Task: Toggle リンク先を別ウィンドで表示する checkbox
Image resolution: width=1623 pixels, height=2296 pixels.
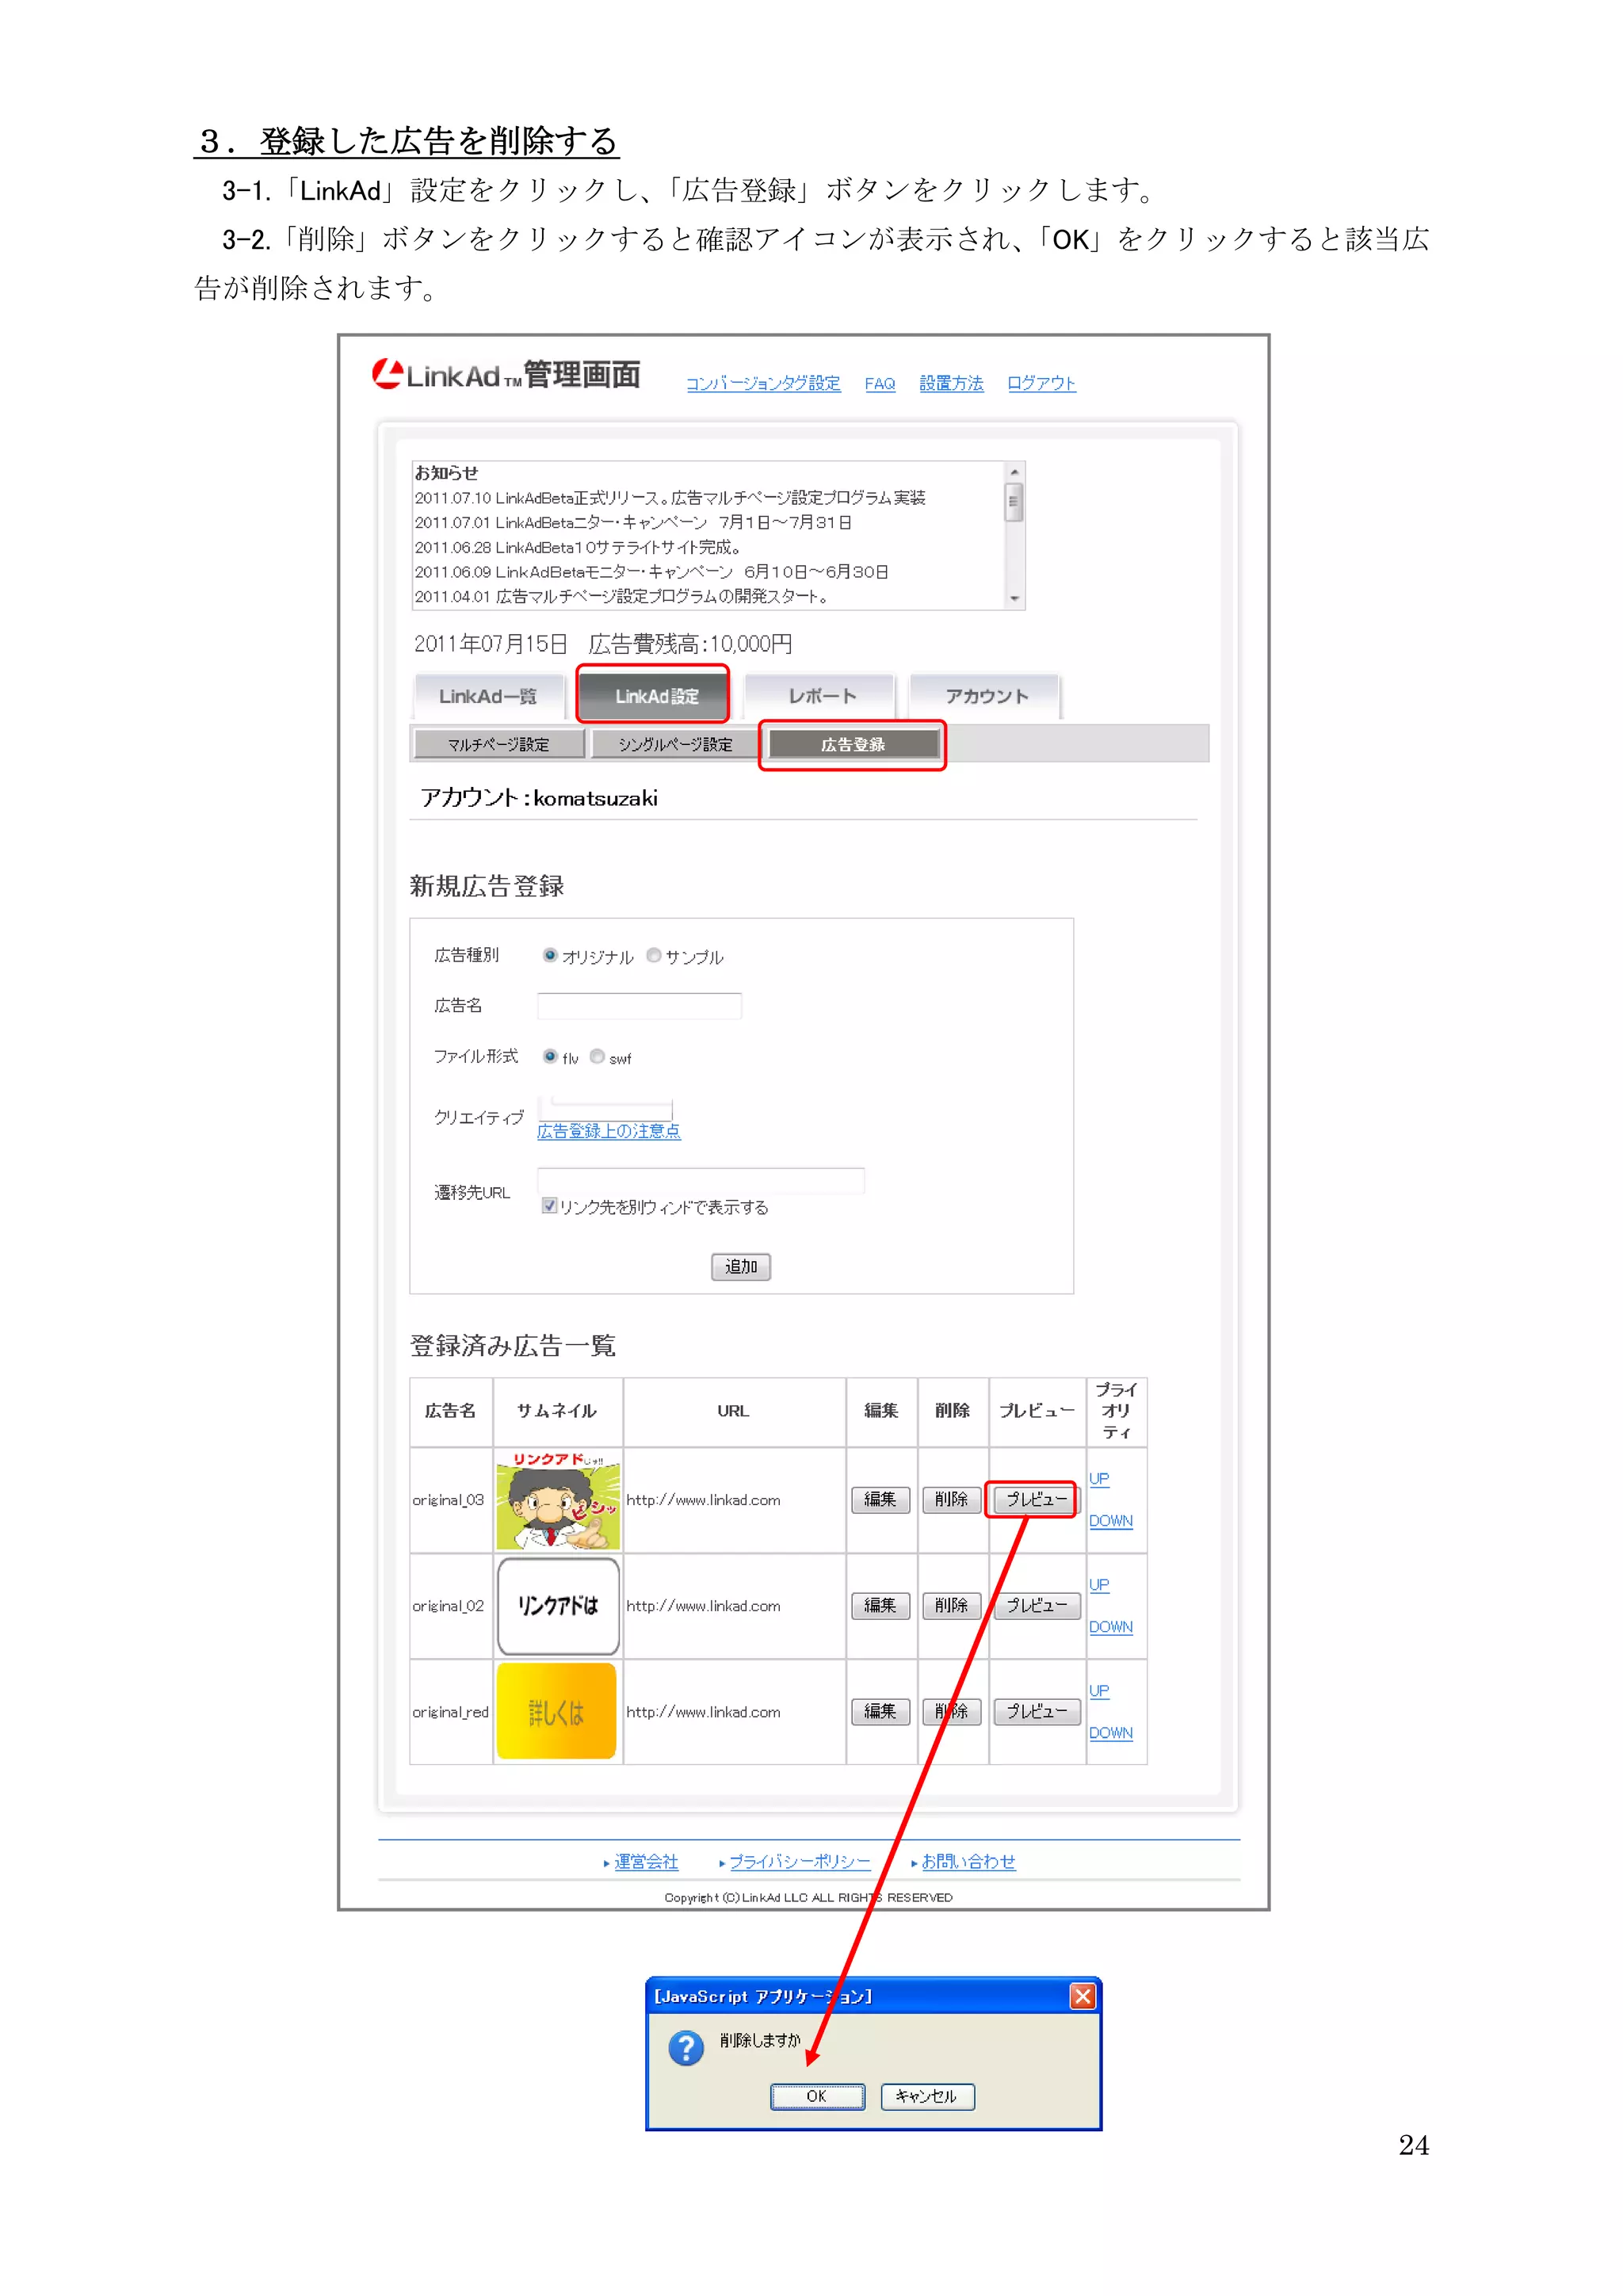Action: tap(549, 1205)
